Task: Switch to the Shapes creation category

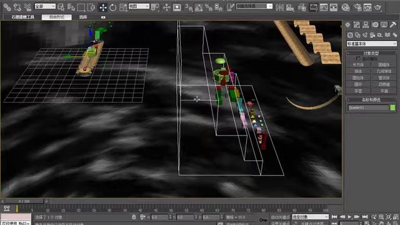Action: coord(357,35)
